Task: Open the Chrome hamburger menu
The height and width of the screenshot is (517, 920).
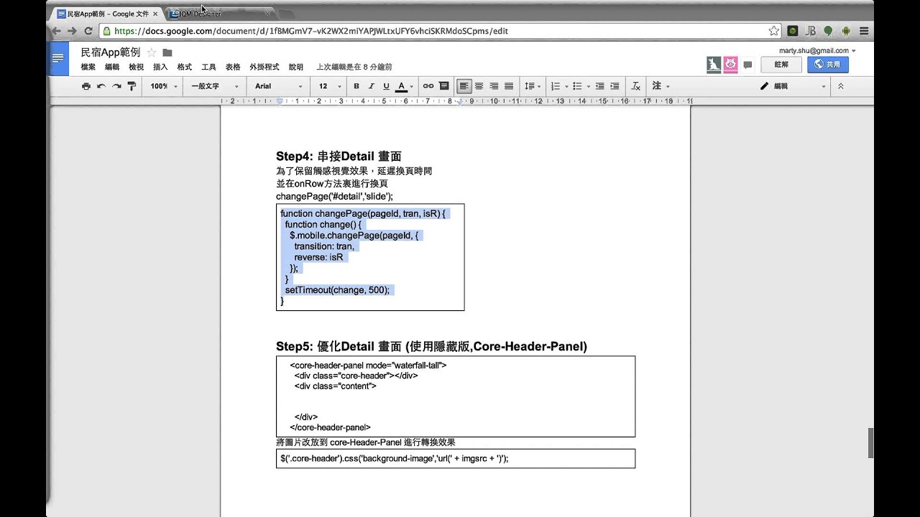Action: (x=864, y=31)
